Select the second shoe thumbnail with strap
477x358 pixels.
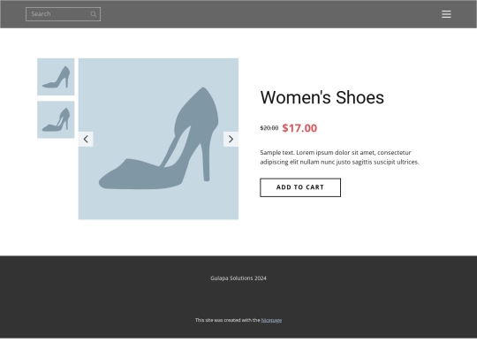56,119
